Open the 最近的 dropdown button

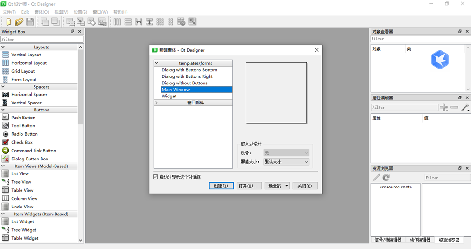pos(277,186)
